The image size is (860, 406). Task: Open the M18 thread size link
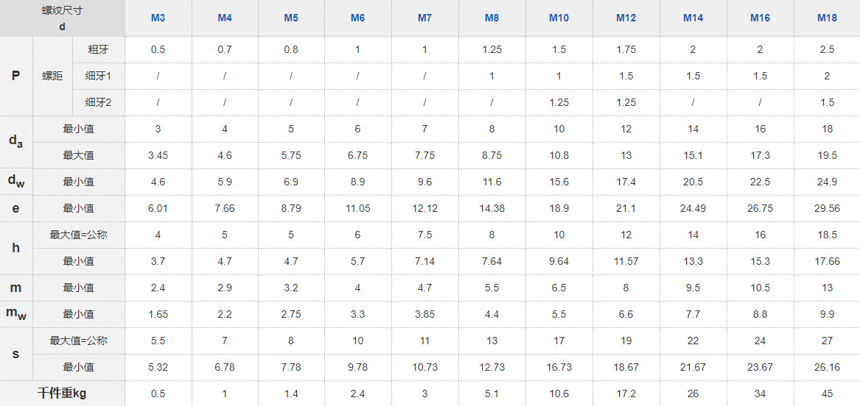pos(827,18)
